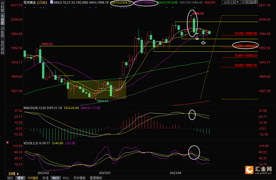Screen dimensions: 276x180
Task: Click the Fibonacci 0.618 \ 1897.31 label
Action: click(246, 65)
